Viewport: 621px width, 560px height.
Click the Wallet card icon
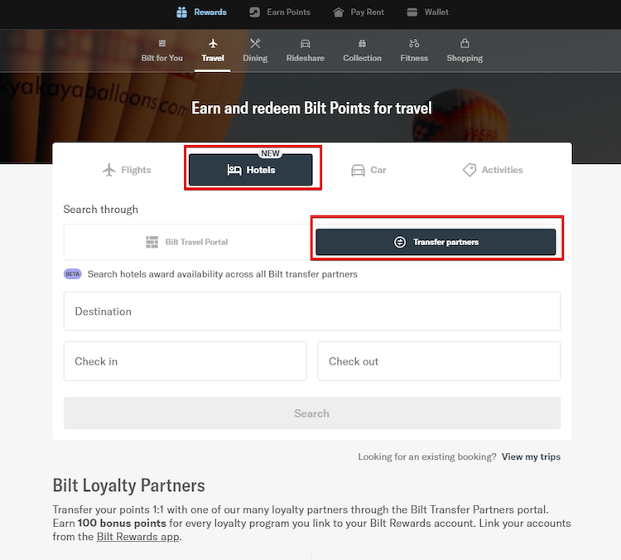(x=412, y=12)
